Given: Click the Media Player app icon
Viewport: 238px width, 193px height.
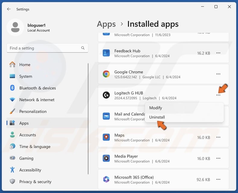Looking at the screenshot, I should click(x=106, y=158).
